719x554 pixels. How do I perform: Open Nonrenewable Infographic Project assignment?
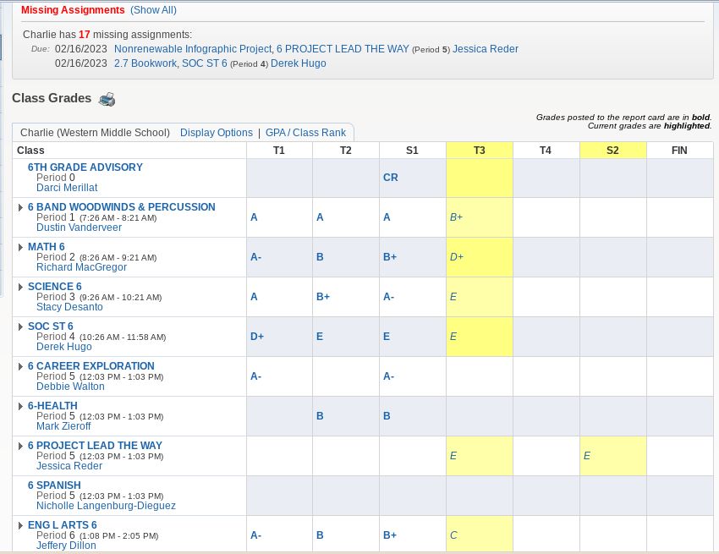[x=193, y=49]
